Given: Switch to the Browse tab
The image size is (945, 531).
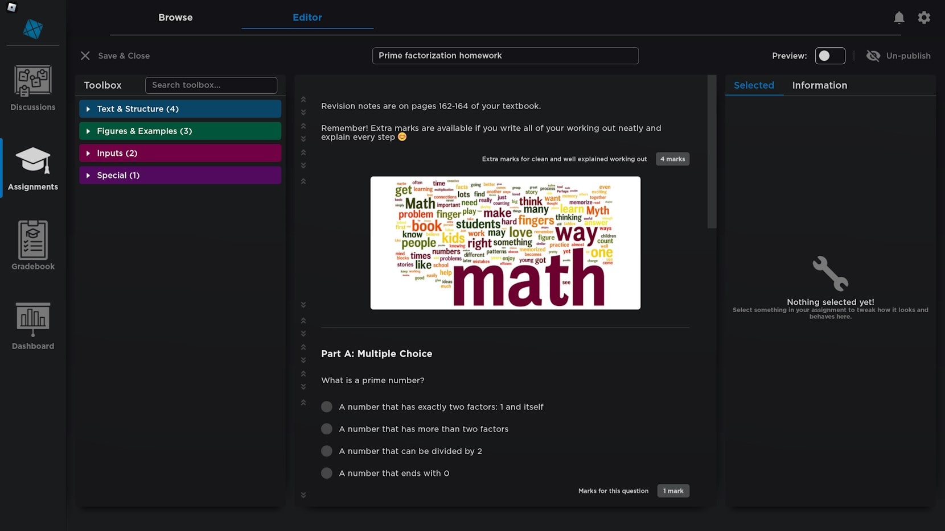Looking at the screenshot, I should [x=175, y=18].
